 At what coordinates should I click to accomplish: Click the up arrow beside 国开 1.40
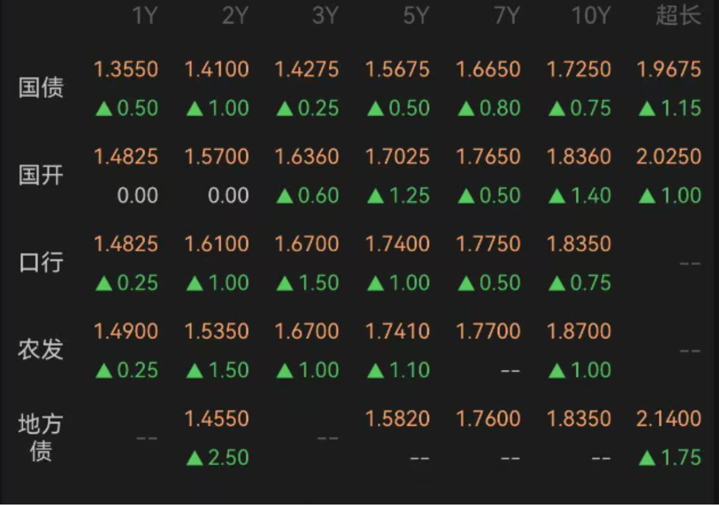(557, 196)
